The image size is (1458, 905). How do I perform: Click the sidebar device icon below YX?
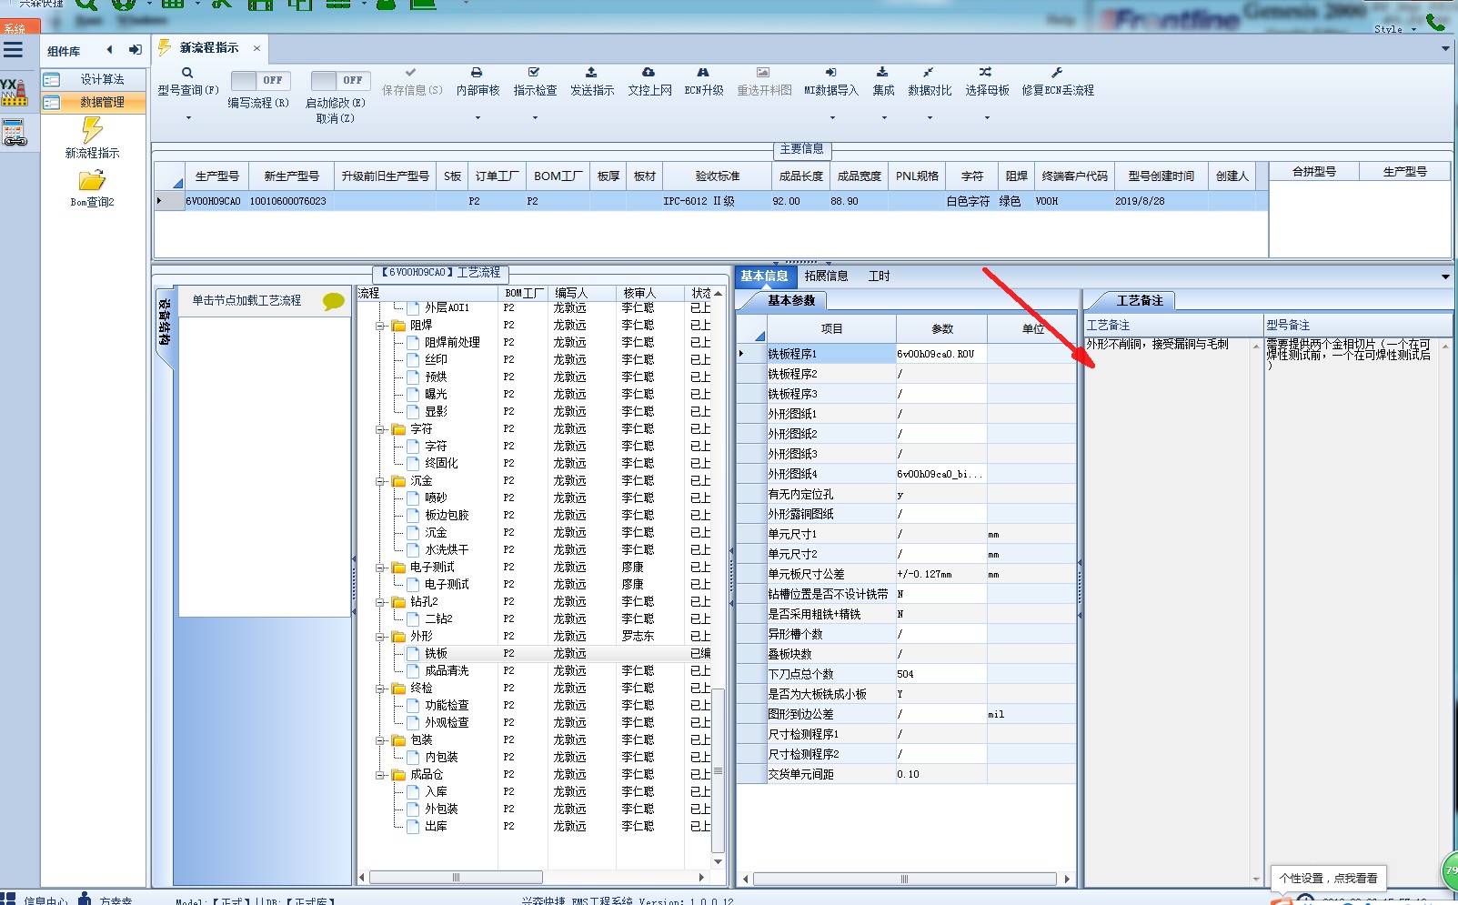(x=14, y=134)
